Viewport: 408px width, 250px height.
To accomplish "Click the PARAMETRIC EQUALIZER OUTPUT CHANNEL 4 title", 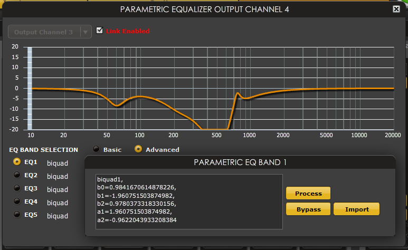I will (x=204, y=9).
